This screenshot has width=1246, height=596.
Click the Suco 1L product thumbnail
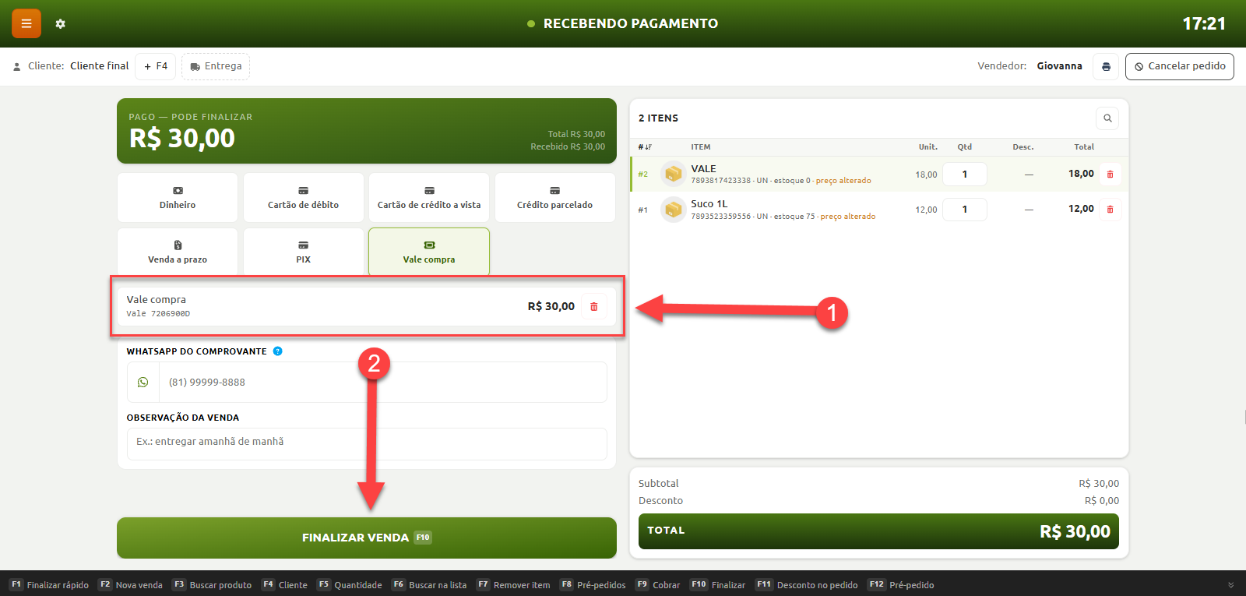click(673, 209)
